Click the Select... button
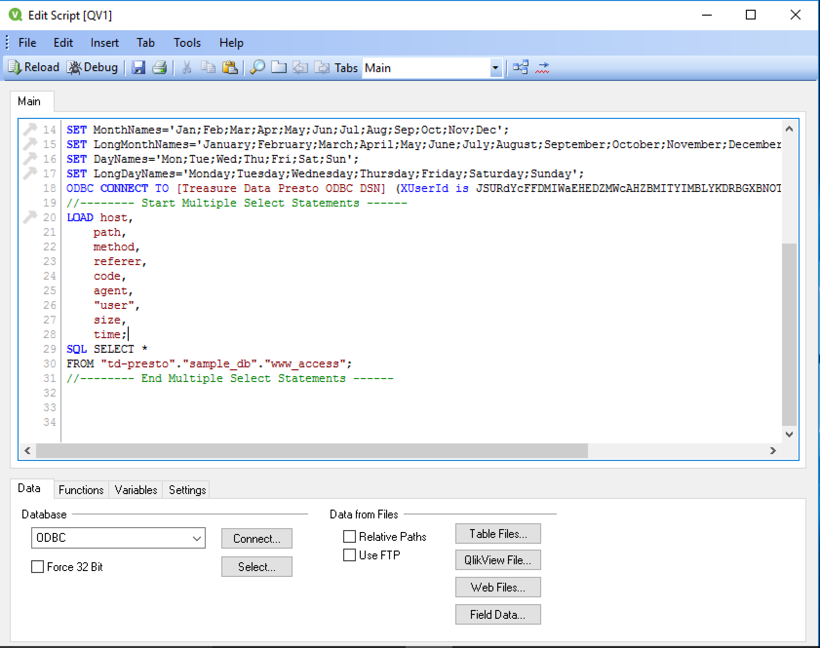 point(257,567)
